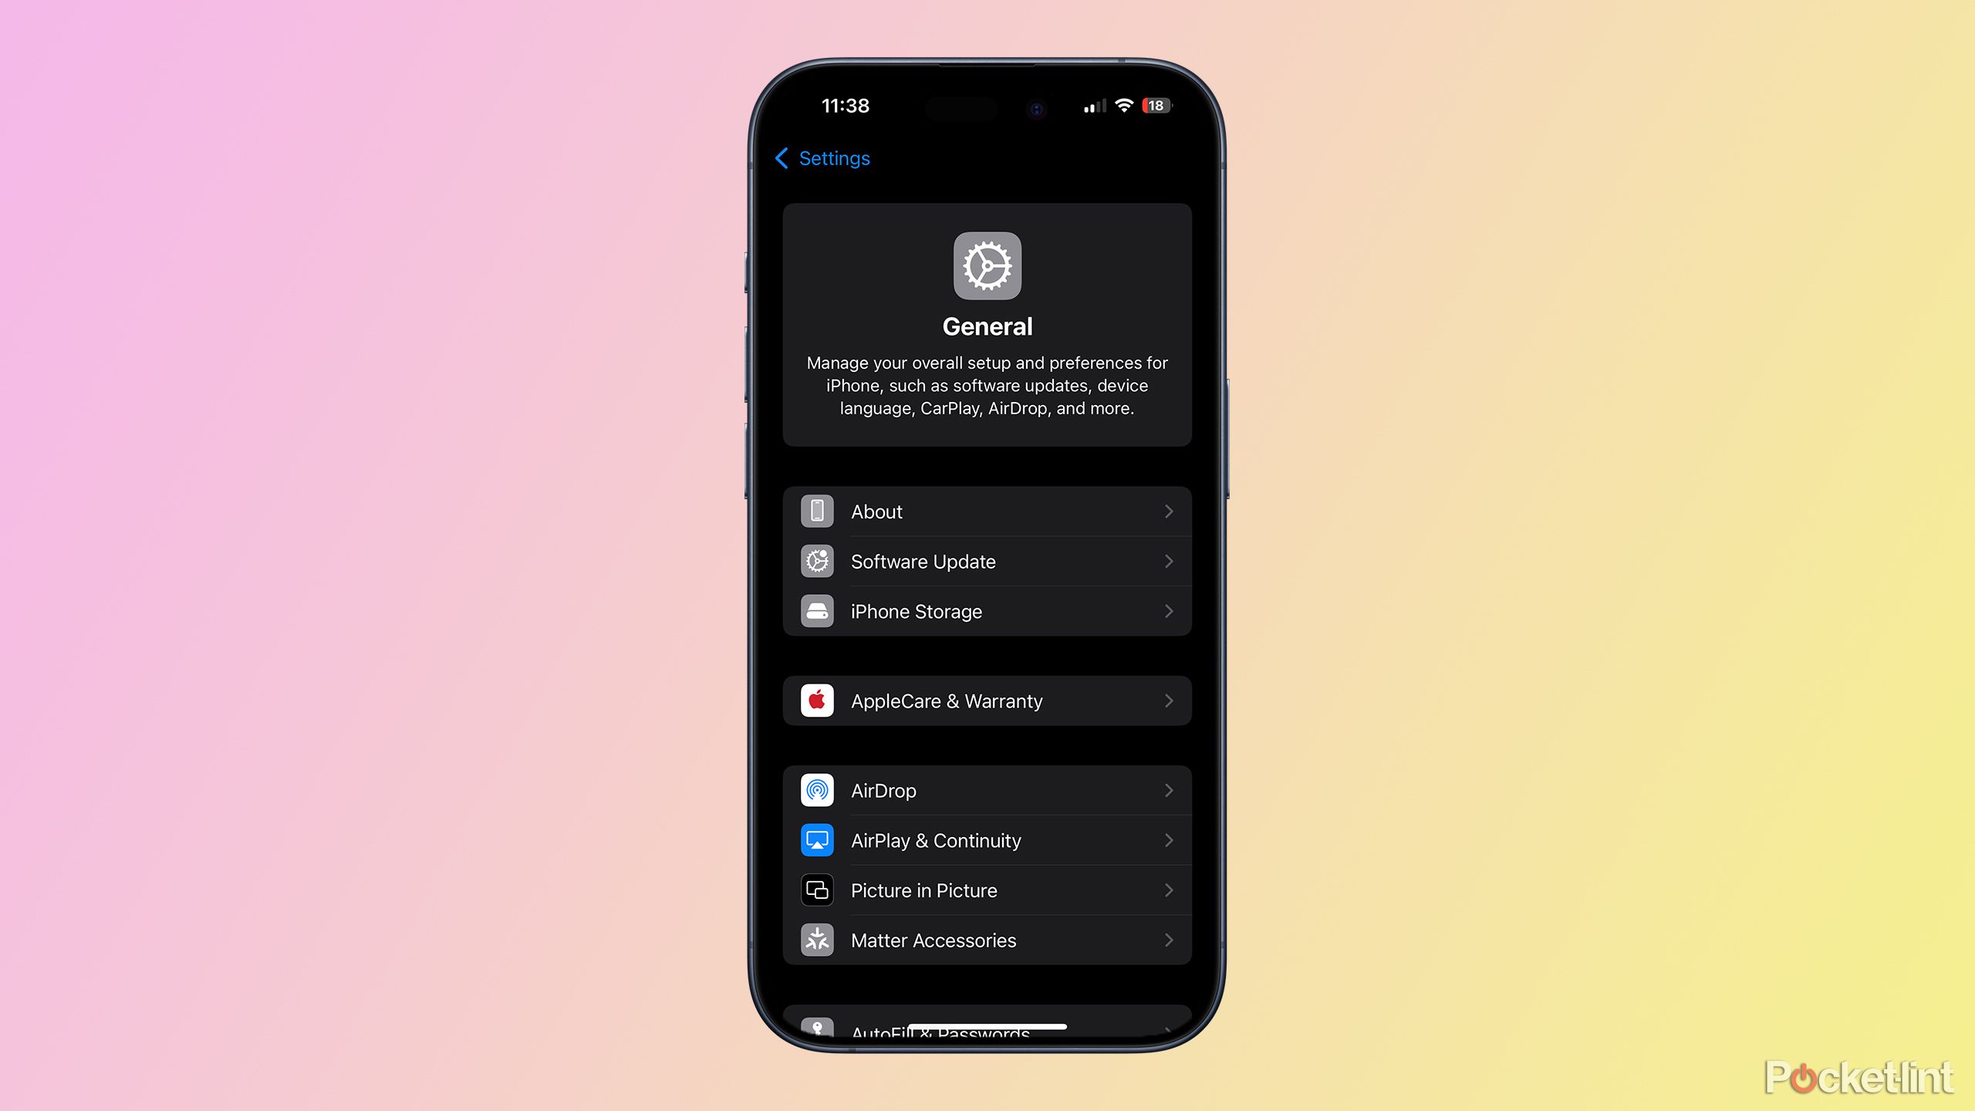Tap the AutoFill & Passwords entry

[x=986, y=1028]
